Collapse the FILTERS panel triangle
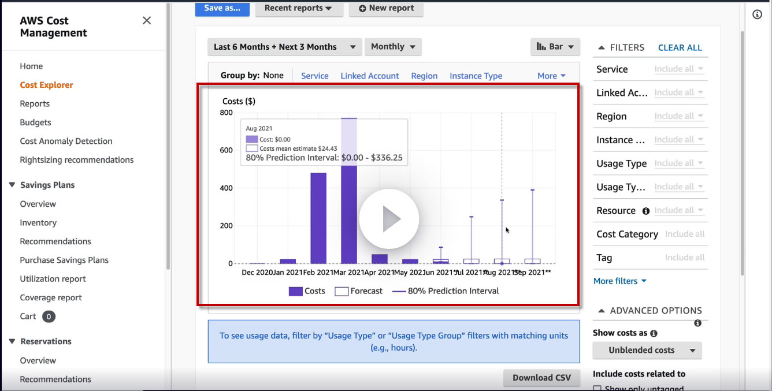Screen dimensions: 772x391 click(601, 48)
